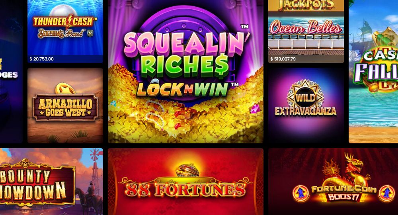Open the Ocean Belles Jackpots game tile
398x215 pixels.
[x=306, y=31]
